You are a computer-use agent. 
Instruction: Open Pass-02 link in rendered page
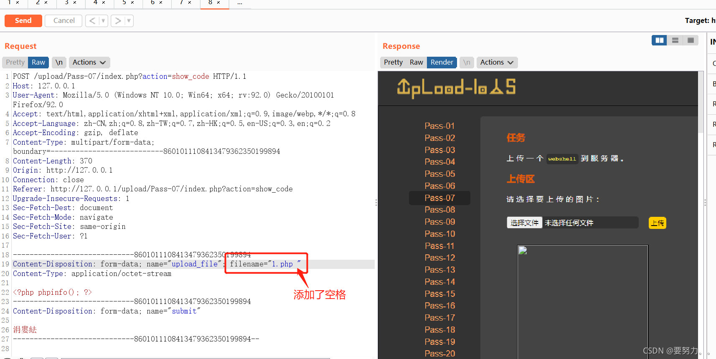pyautogui.click(x=439, y=138)
